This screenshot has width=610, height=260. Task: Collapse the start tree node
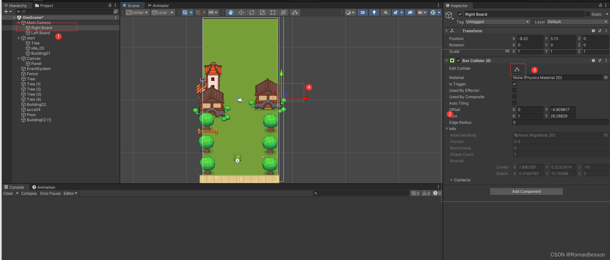[x=19, y=38]
